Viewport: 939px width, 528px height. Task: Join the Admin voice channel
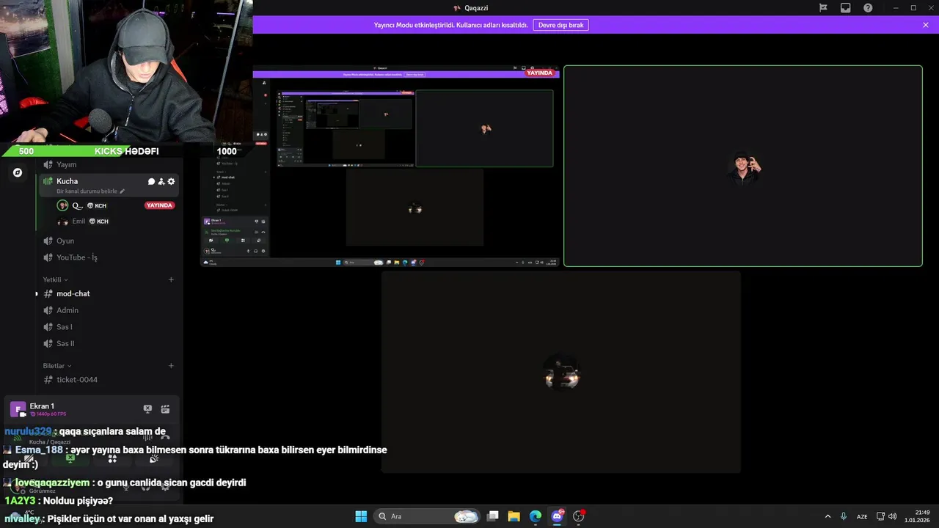(x=110, y=310)
